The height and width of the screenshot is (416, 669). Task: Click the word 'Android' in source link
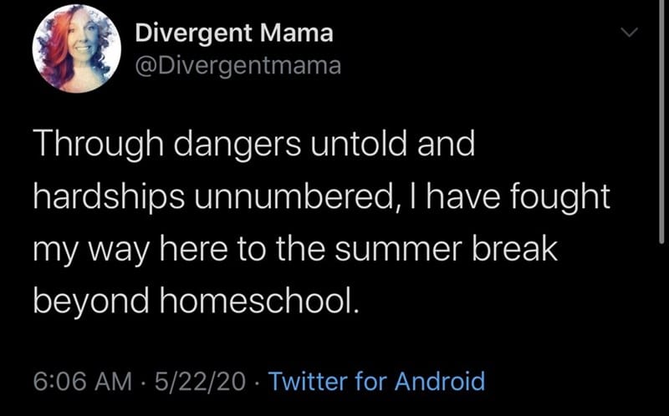tap(440, 381)
